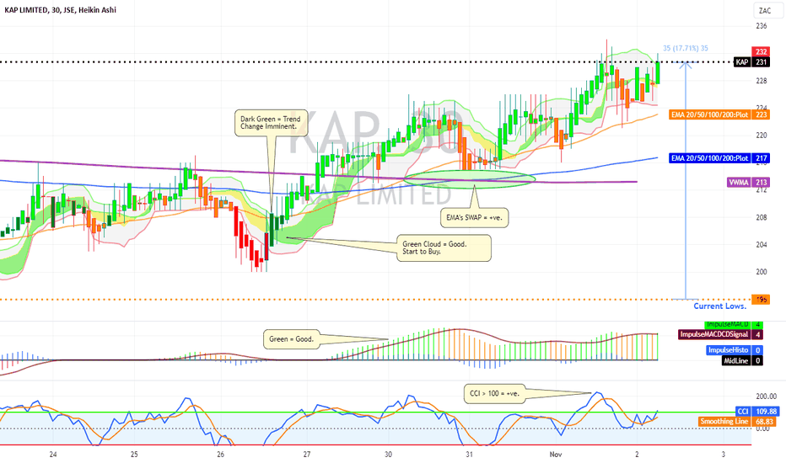Select the 'EMA's SWAP = +ve.' callout

coord(474,218)
